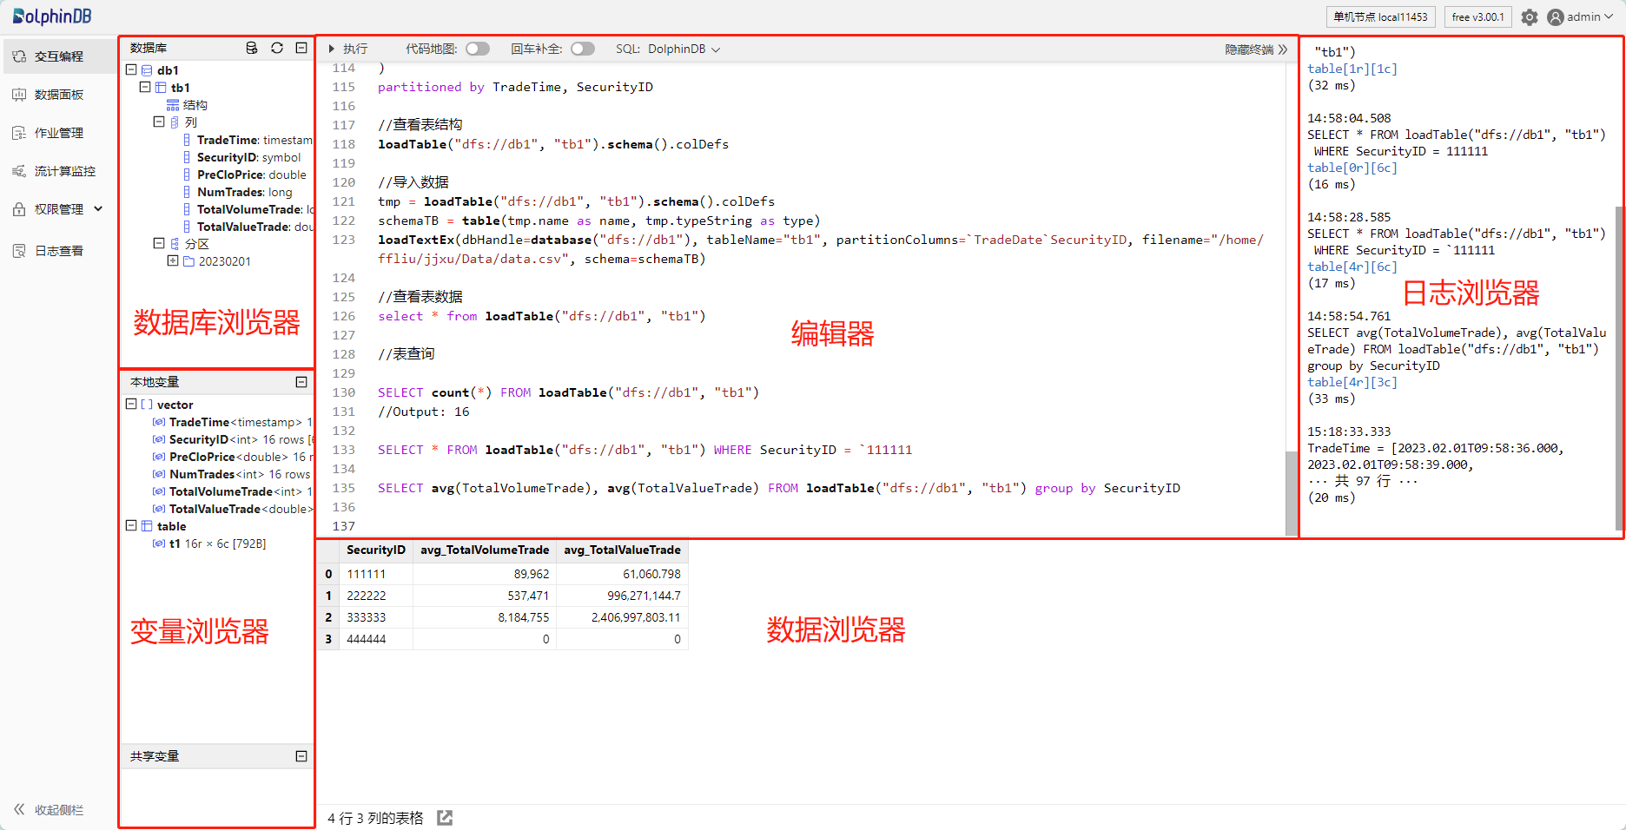Refresh the 数据库 tree list
The image size is (1626, 830).
[277, 49]
